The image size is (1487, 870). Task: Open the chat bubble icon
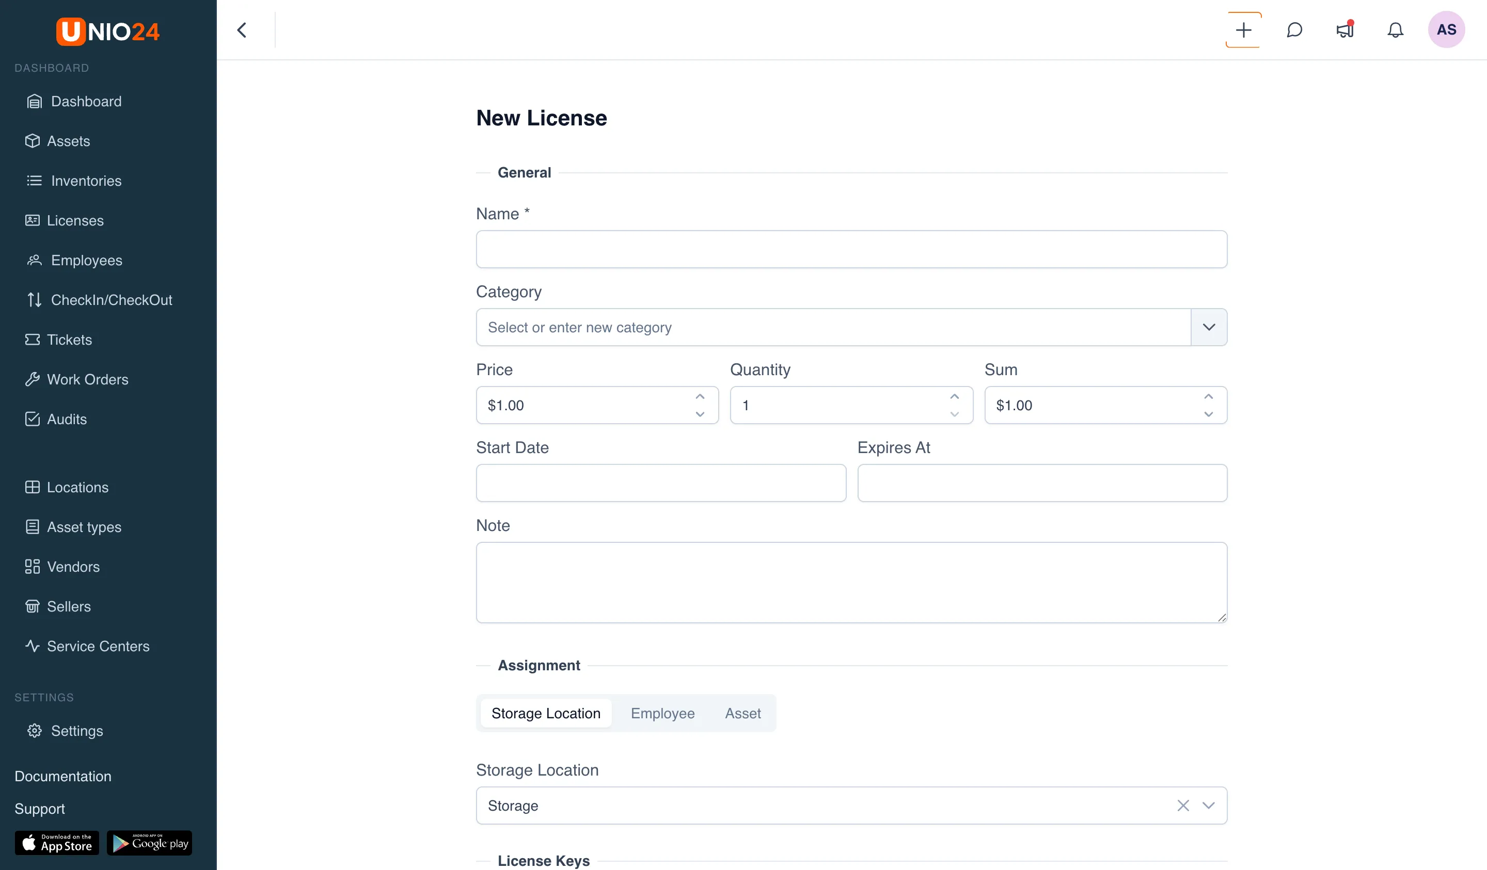pyautogui.click(x=1294, y=30)
